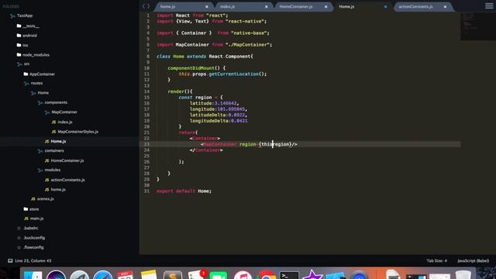The height and width of the screenshot is (279, 496).
Task: Click the Sublime Text Dock icon
Action: click(172, 275)
